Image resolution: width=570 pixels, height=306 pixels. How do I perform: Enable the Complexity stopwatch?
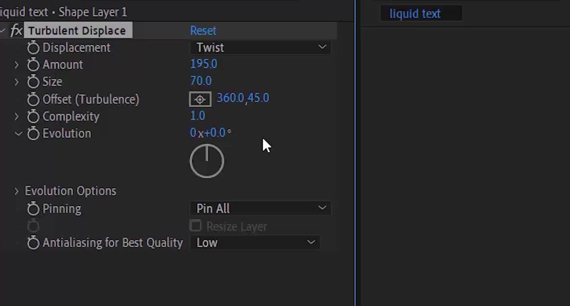coord(33,117)
